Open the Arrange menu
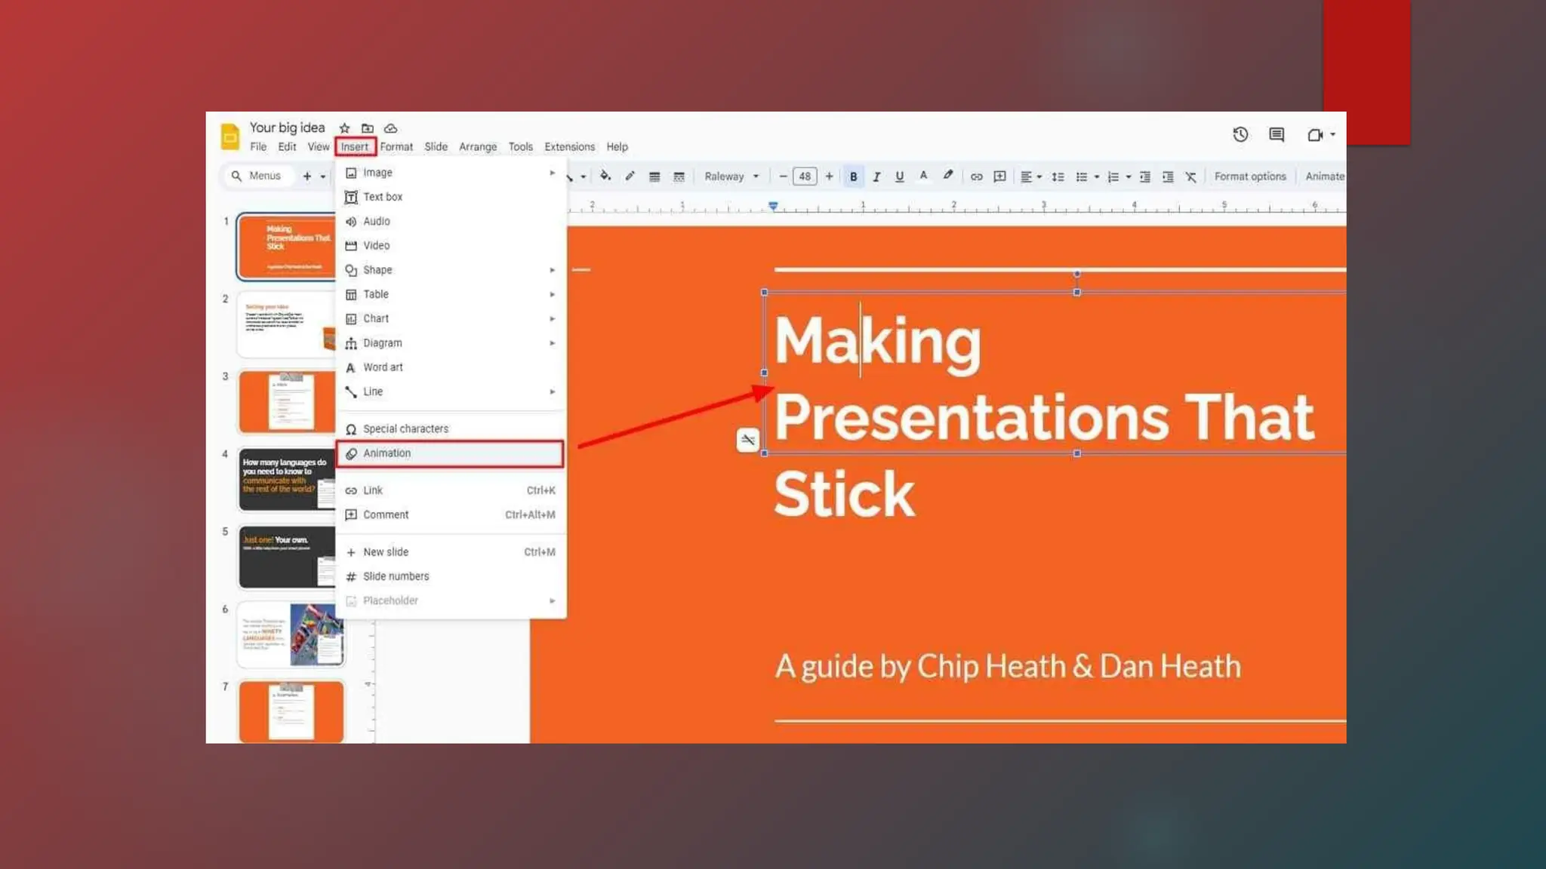The height and width of the screenshot is (869, 1546). click(x=477, y=147)
